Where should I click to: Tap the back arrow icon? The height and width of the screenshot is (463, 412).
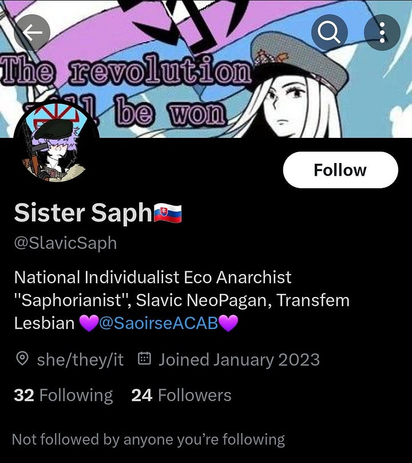pyautogui.click(x=32, y=32)
